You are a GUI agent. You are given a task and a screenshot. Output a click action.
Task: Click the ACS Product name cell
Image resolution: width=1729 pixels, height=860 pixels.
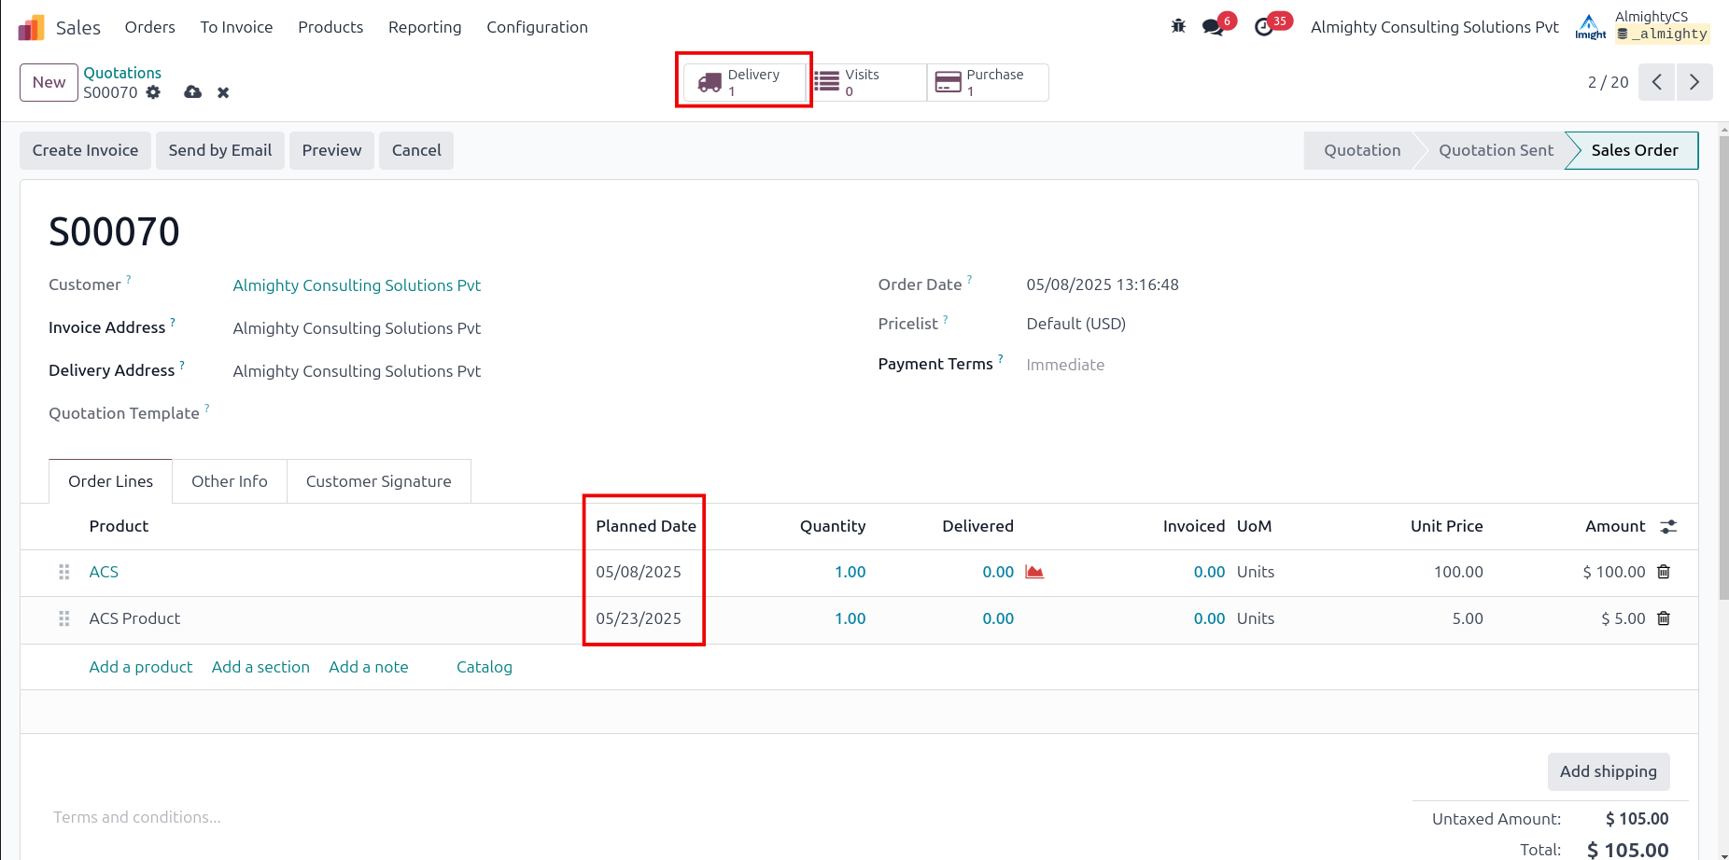tap(134, 618)
